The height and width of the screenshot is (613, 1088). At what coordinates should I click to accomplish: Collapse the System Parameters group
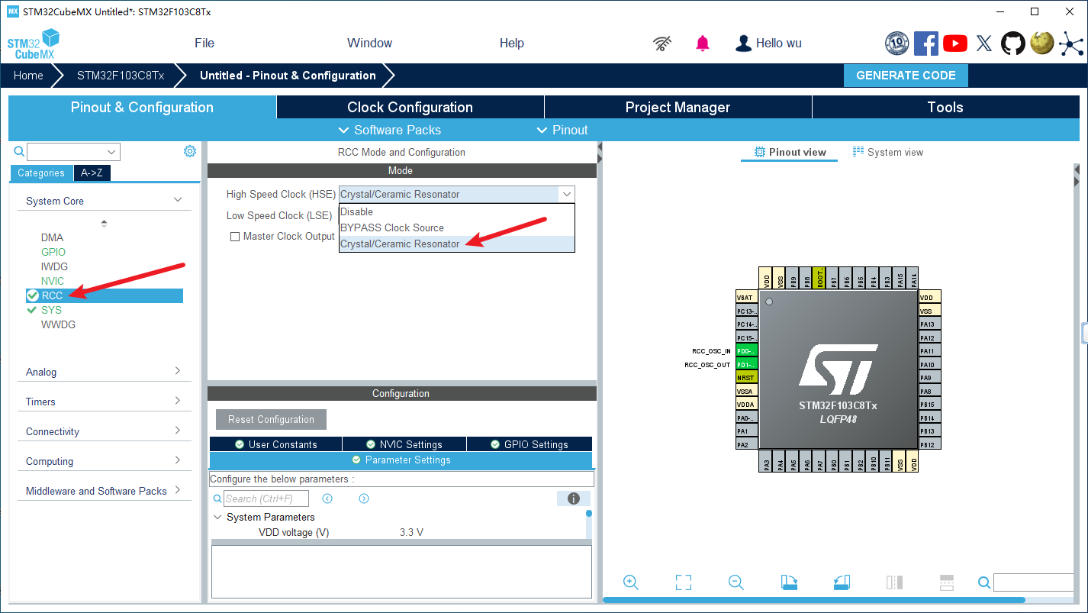click(217, 517)
